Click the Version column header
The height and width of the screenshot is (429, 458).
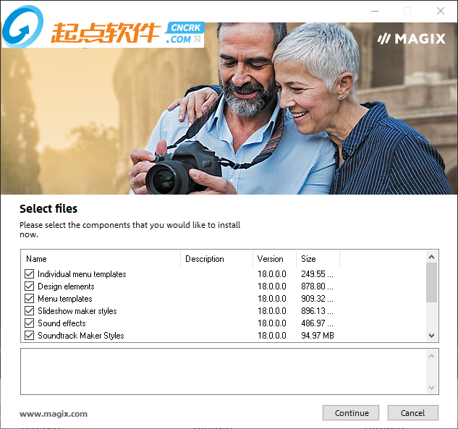(274, 259)
